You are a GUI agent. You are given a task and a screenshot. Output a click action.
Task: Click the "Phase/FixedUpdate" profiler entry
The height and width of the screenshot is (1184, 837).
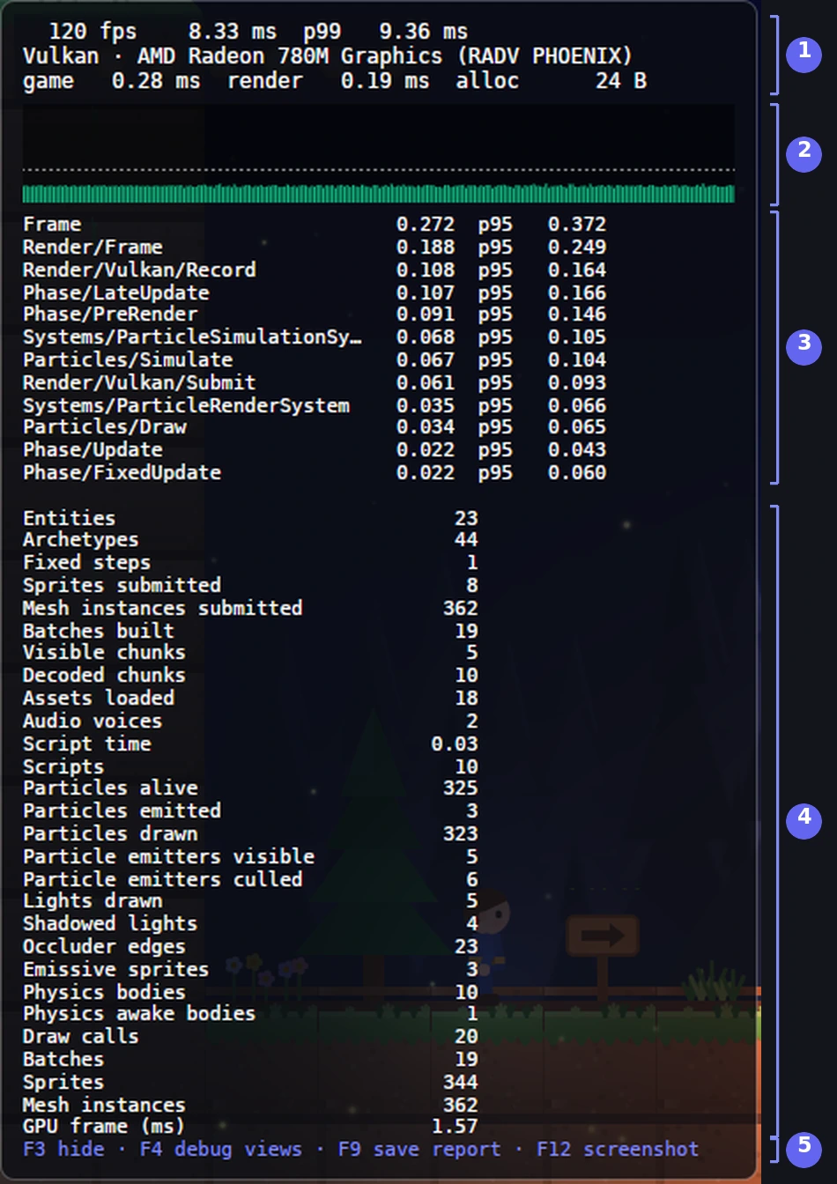point(122,473)
